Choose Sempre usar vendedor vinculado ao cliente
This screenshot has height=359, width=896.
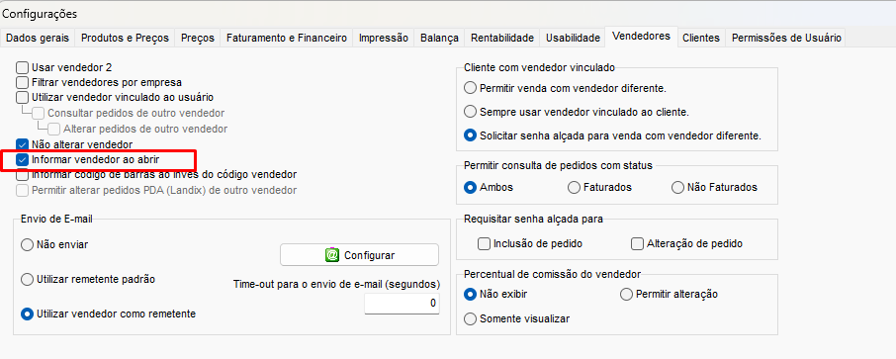tap(471, 112)
